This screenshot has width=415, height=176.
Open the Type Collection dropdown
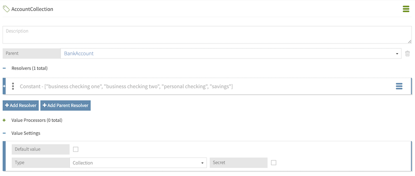tap(138, 163)
